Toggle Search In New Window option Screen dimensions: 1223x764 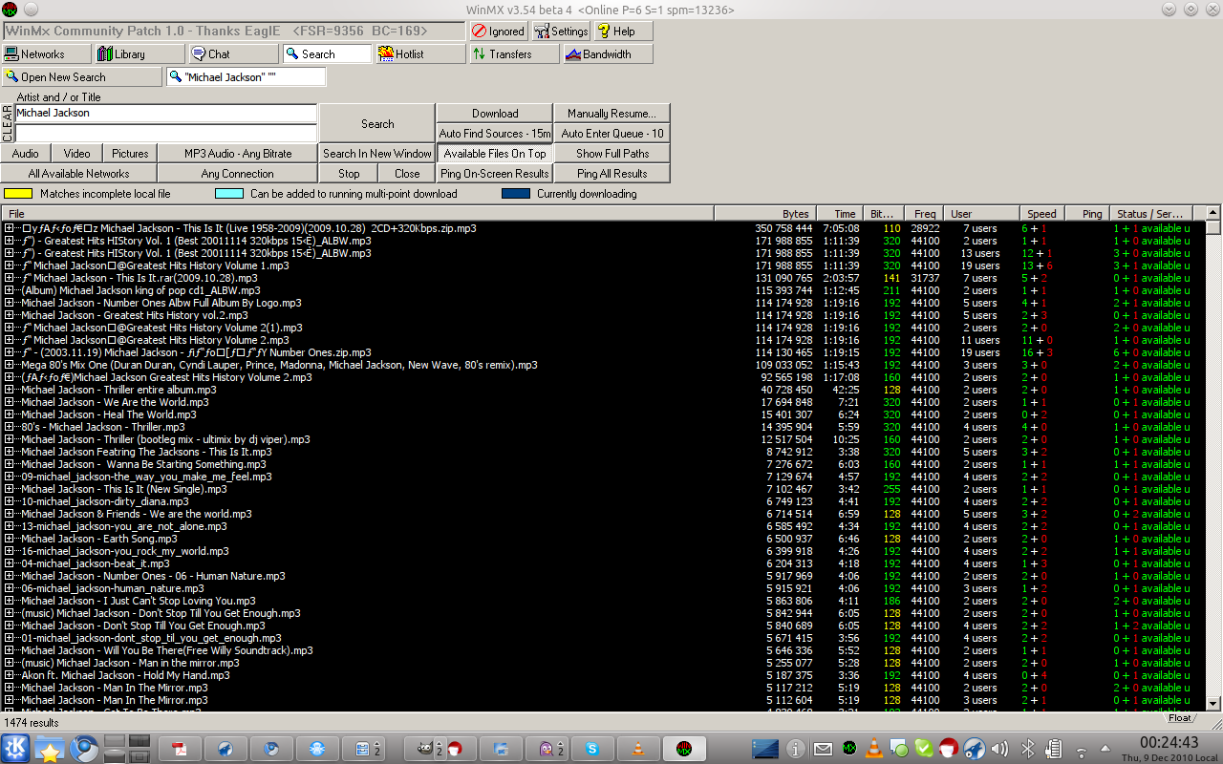(377, 154)
